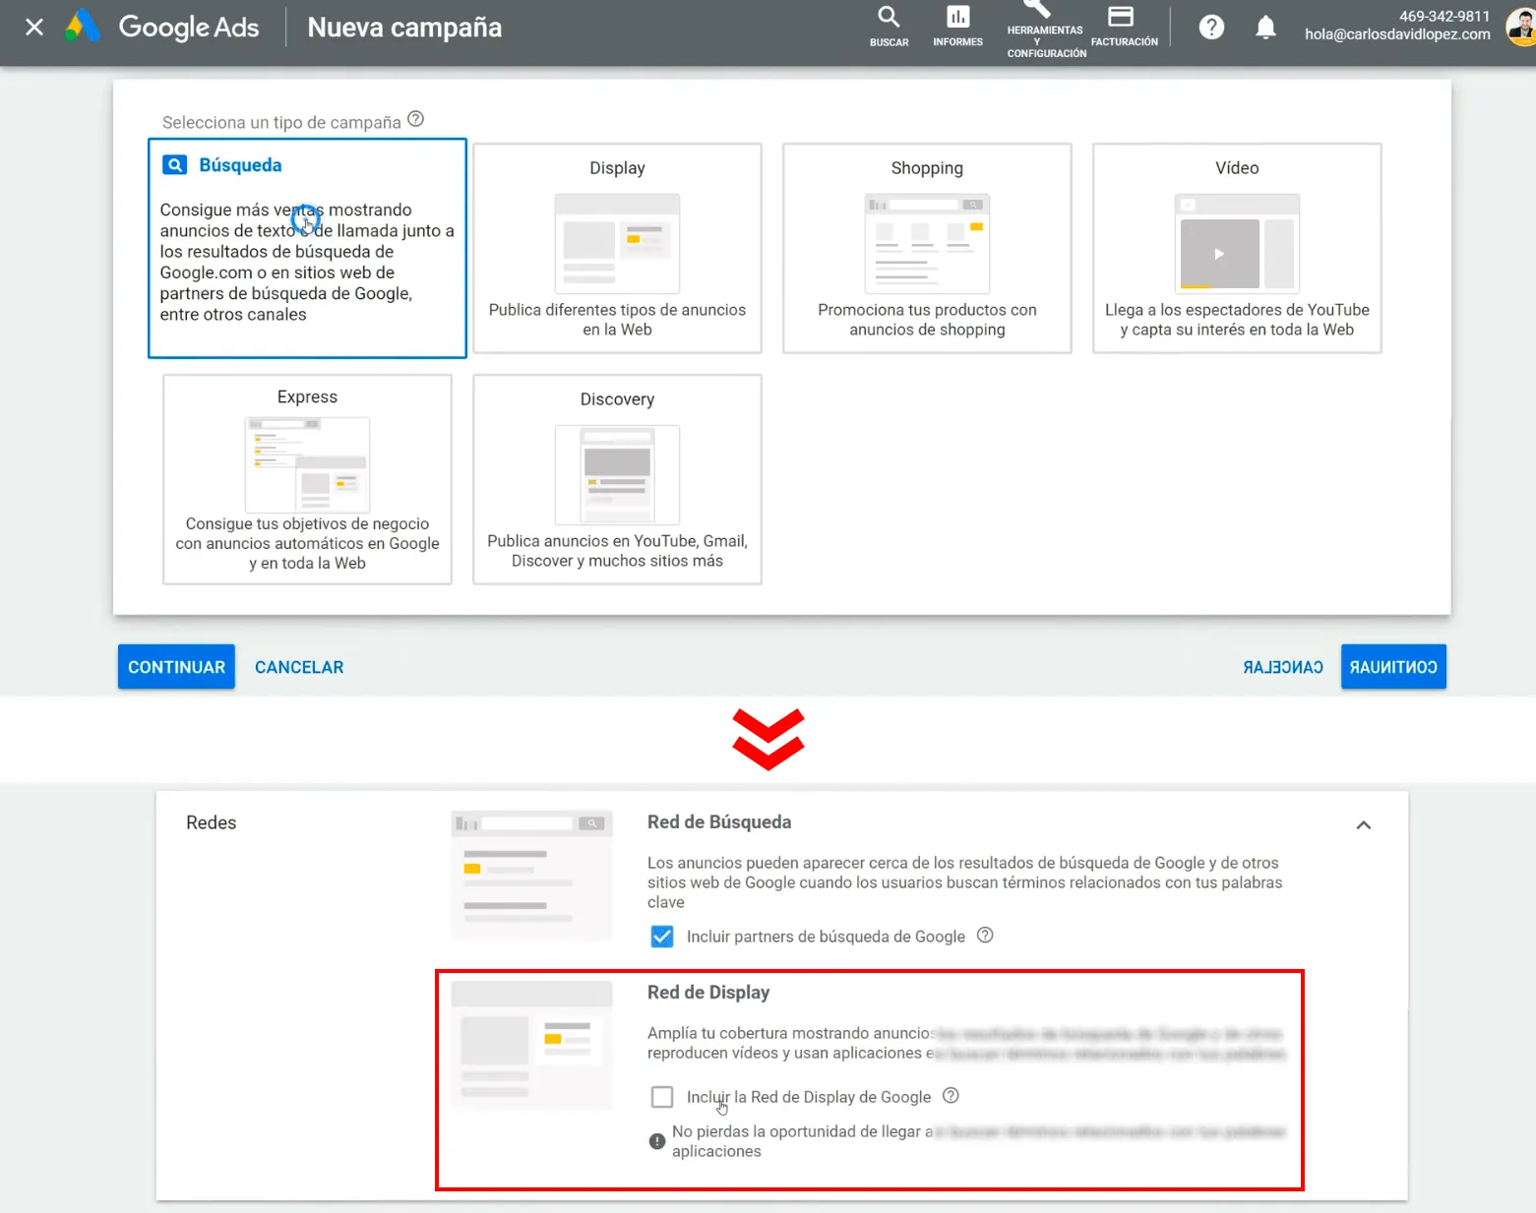Image resolution: width=1536 pixels, height=1213 pixels.
Task: Open the help question mark icon
Action: tap(1211, 28)
